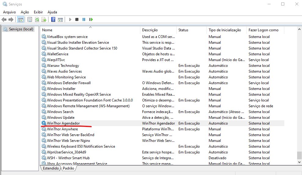
Task: Sort by the Nome column header
Action: [x=90, y=30]
